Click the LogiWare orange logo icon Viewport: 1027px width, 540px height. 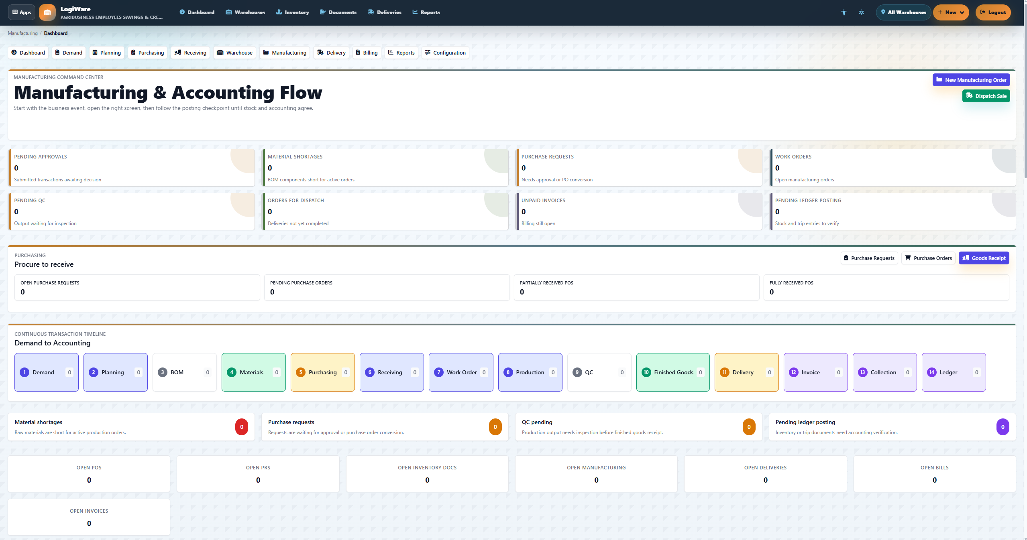[x=47, y=12]
